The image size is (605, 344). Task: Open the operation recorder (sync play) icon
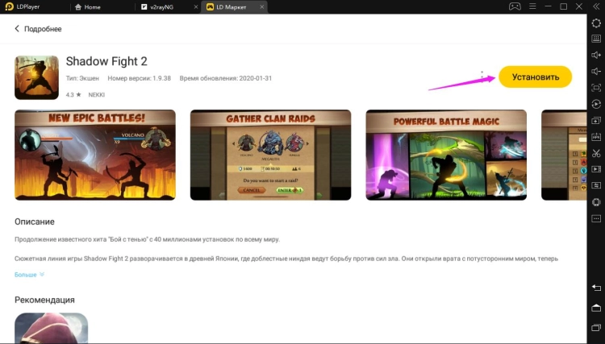[596, 104]
